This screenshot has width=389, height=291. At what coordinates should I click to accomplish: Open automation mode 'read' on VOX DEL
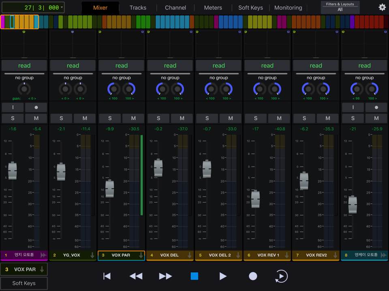[x=170, y=65]
